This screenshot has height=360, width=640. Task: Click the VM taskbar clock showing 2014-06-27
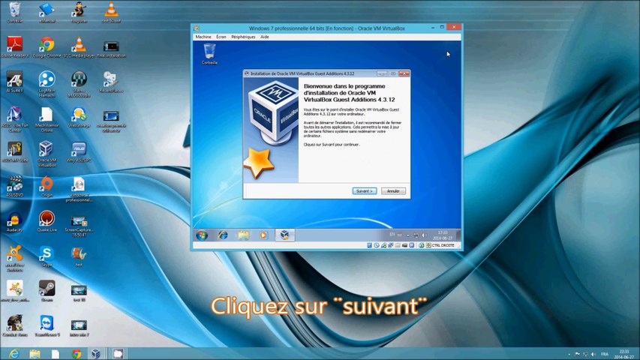pos(443,235)
